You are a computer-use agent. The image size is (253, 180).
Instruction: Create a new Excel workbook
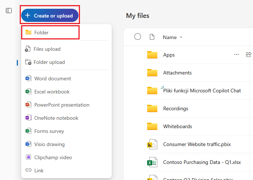(66, 92)
